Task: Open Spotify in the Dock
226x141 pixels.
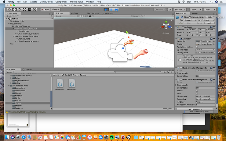Action: [112, 137]
